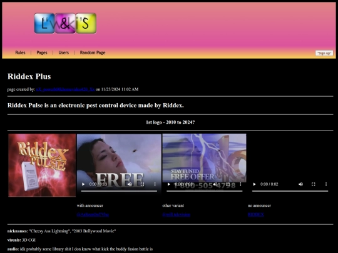
Task: Seek the 'with announcer' video progress bar
Action: coord(119,191)
